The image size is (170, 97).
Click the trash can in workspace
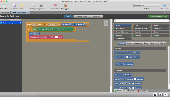click(106, 23)
